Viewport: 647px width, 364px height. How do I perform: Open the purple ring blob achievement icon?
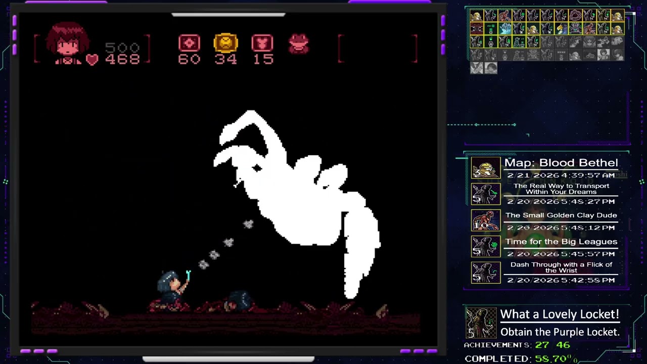575,15
